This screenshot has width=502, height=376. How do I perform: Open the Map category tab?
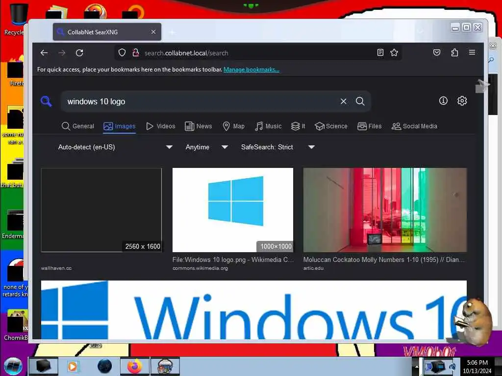pyautogui.click(x=233, y=126)
